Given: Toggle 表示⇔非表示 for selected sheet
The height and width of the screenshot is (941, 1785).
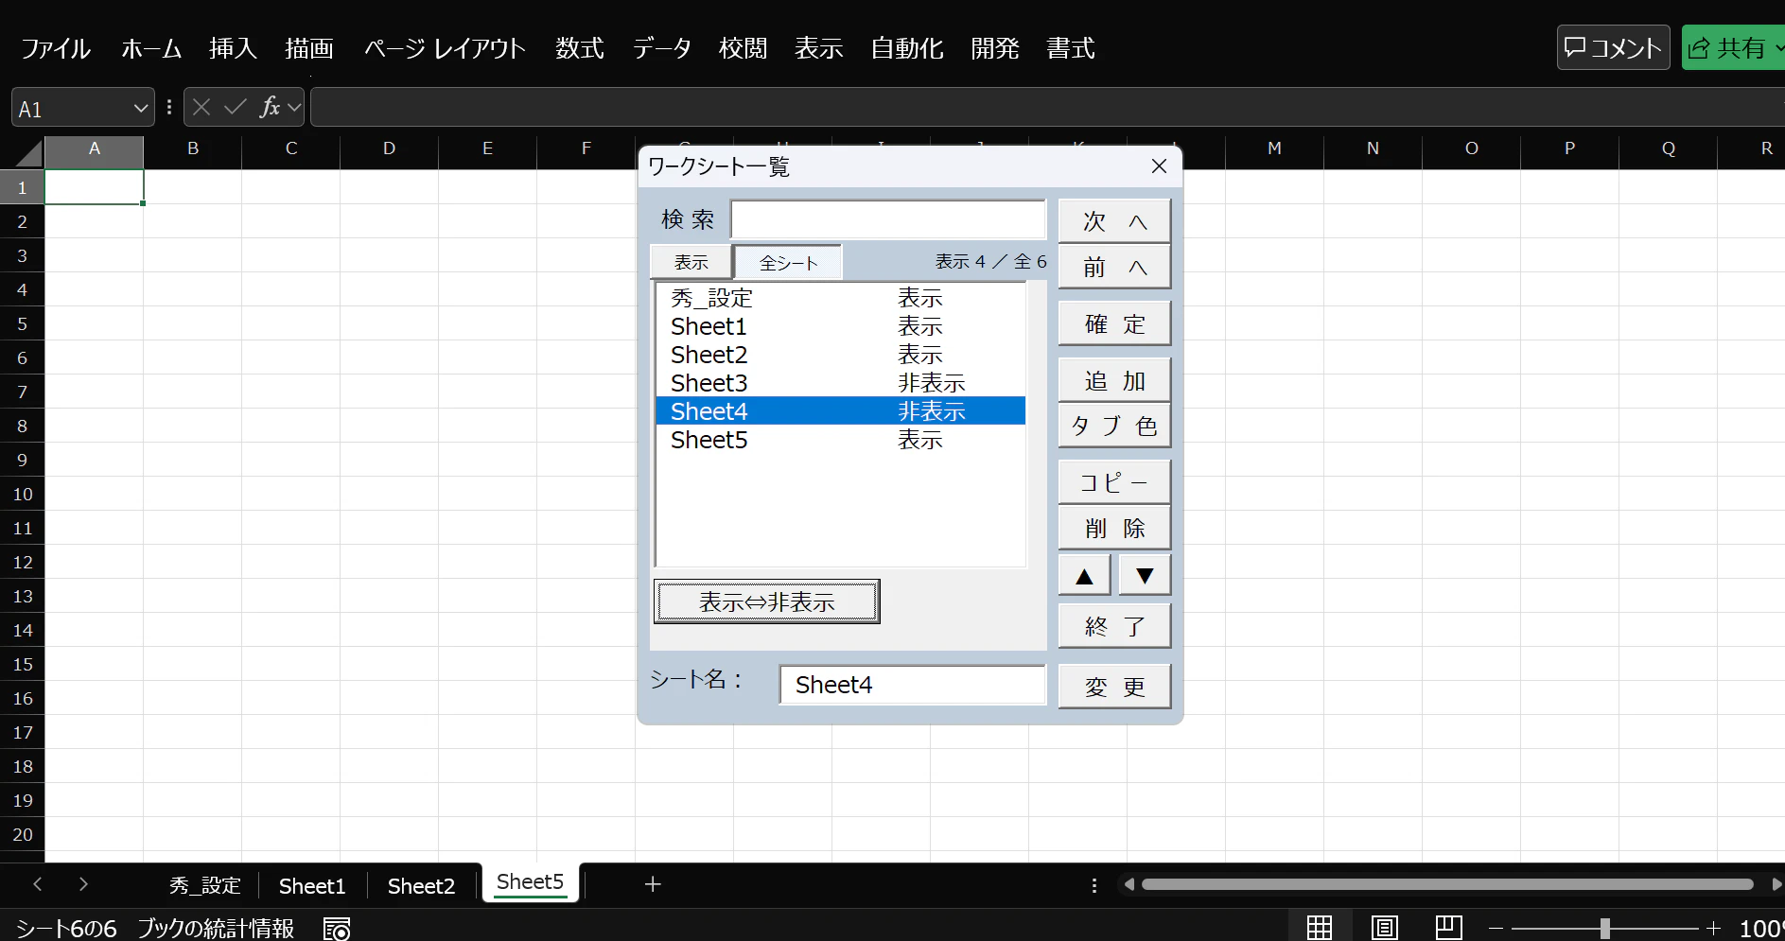Looking at the screenshot, I should (767, 601).
